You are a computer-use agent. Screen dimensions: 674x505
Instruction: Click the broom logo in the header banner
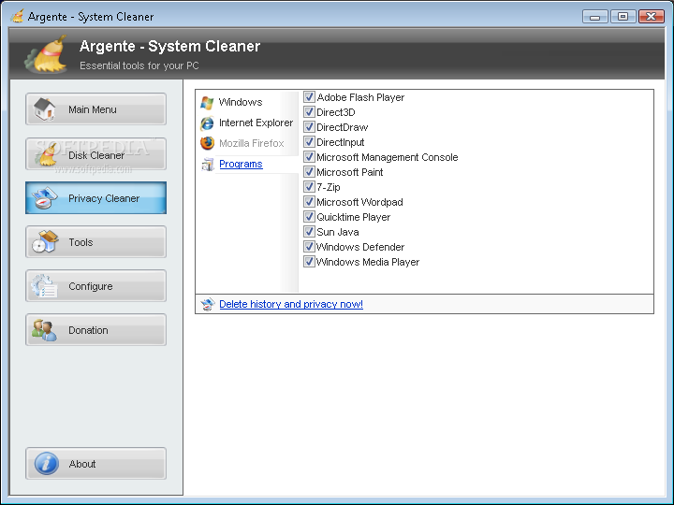(x=48, y=54)
